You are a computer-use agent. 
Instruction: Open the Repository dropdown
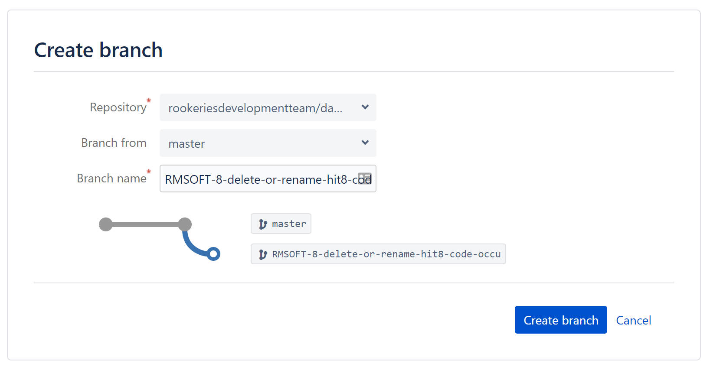coord(268,107)
